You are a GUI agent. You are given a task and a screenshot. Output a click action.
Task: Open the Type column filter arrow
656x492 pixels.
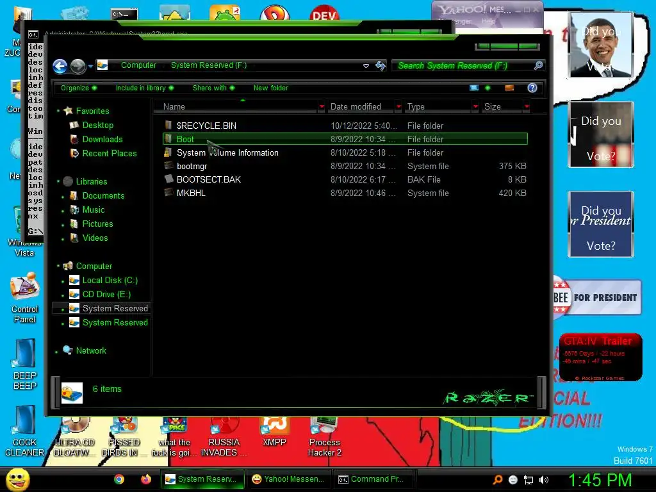click(x=475, y=107)
